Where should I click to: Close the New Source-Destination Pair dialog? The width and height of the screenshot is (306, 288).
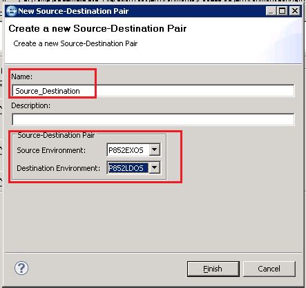coord(295,11)
